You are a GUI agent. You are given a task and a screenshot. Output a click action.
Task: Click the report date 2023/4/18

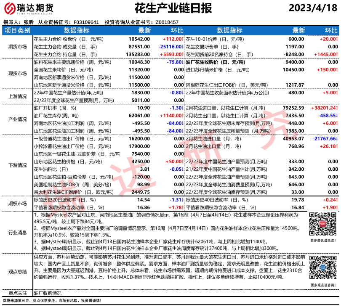coord(313,8)
